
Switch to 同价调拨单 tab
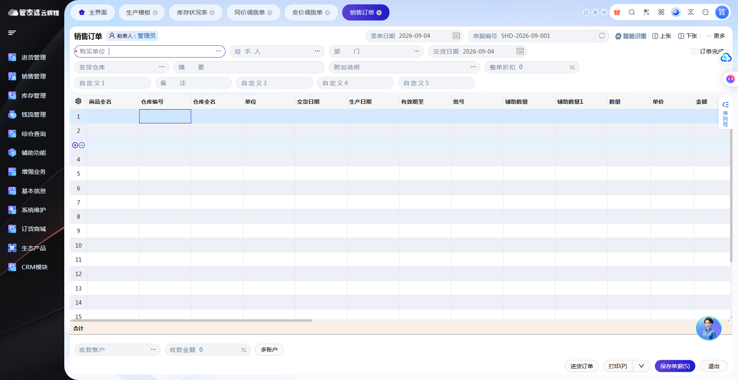253,12
